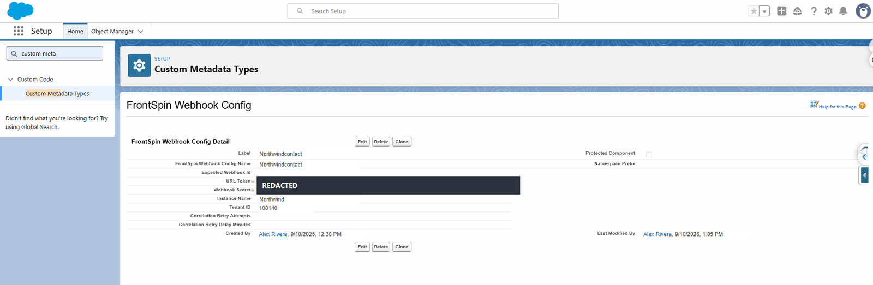The image size is (873, 285).
Task: Click the bottom Clone button
Action: 402,247
